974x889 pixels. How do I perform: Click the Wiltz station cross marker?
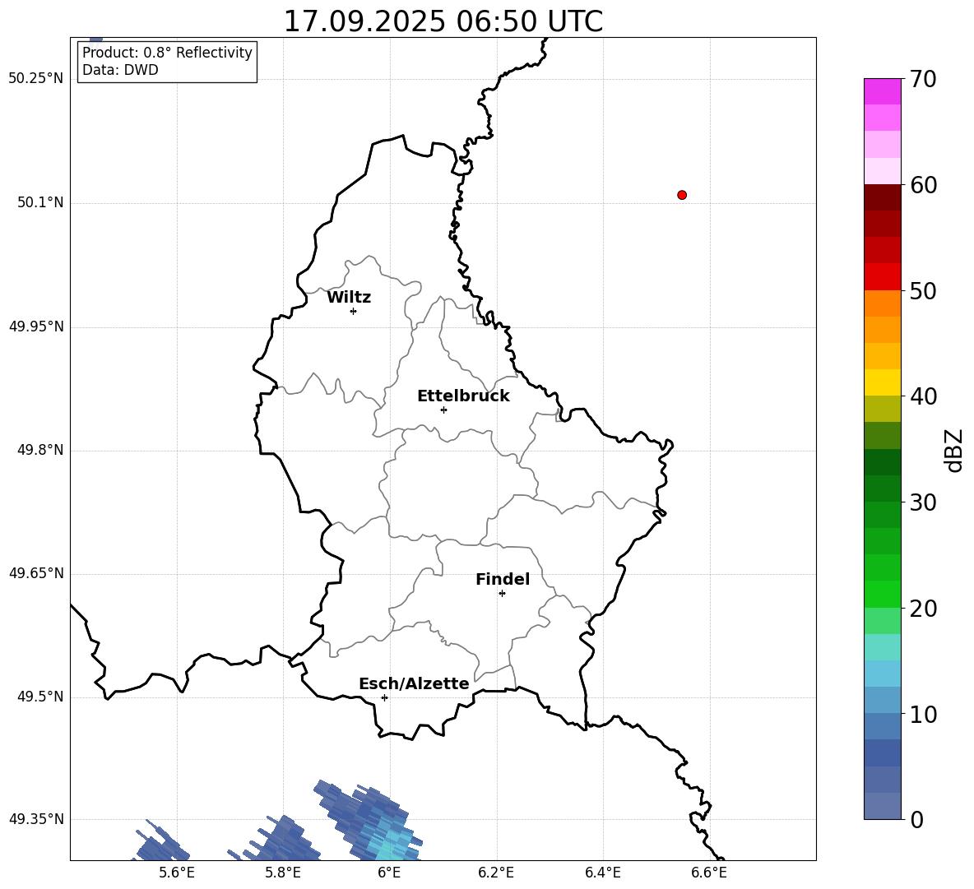coord(353,311)
